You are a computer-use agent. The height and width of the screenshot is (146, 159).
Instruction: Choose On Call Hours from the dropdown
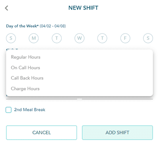pos(79,68)
